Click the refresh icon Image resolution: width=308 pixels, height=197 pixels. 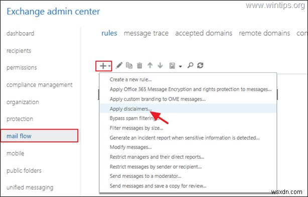[200, 65]
